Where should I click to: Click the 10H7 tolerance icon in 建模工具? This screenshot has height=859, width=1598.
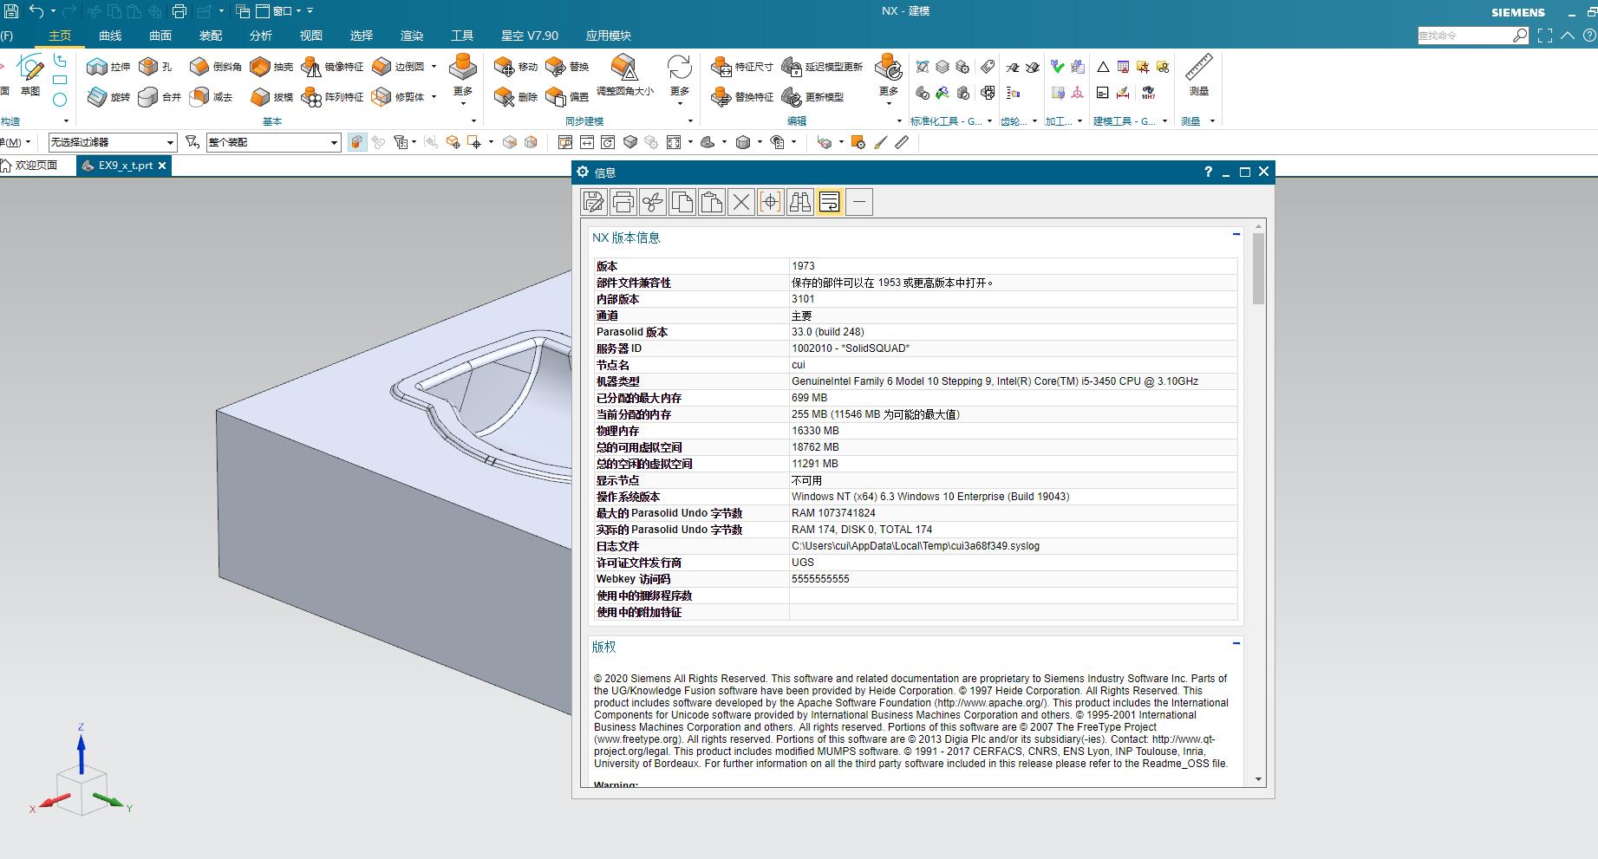(1148, 92)
